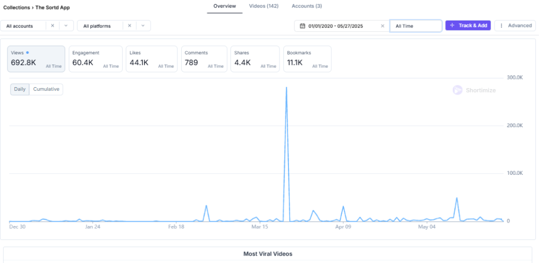This screenshot has width=541, height=263.
Task: Open the Videos (142) tab
Action: 264,6
